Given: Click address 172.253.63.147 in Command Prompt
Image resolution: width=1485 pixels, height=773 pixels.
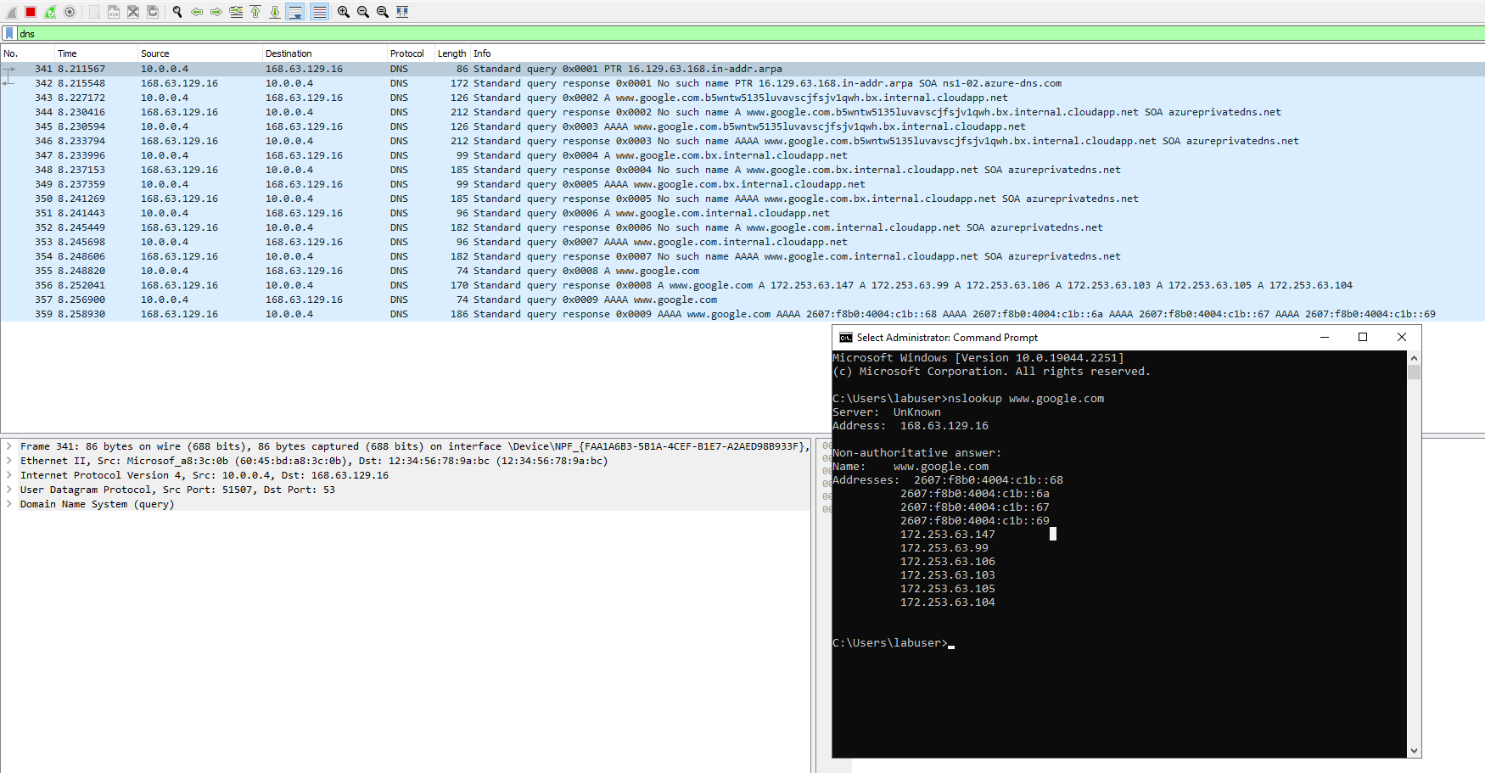Looking at the screenshot, I should pyautogui.click(x=948, y=535).
